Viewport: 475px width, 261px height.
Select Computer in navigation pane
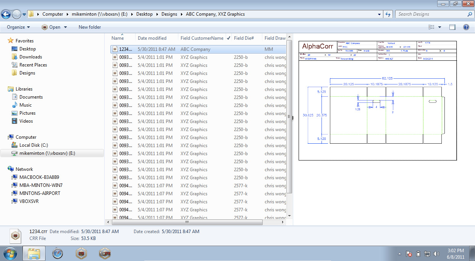point(26,137)
